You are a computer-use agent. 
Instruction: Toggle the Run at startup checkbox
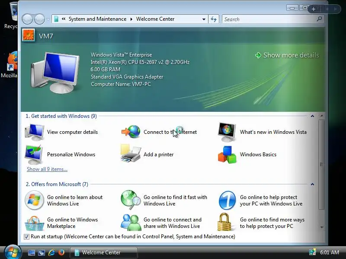pos(26,237)
